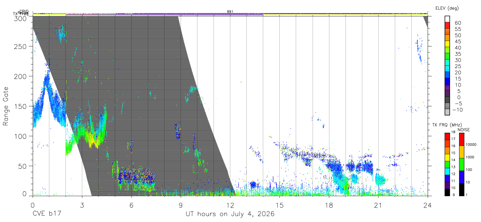Click the x-axis tick label '3'
This screenshot has width=481, height=222.
pos(82,205)
